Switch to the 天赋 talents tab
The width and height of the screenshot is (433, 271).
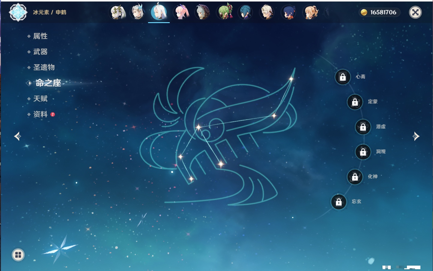(x=40, y=99)
